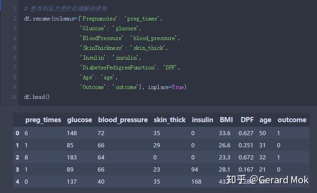Select the age column header

click(265, 120)
